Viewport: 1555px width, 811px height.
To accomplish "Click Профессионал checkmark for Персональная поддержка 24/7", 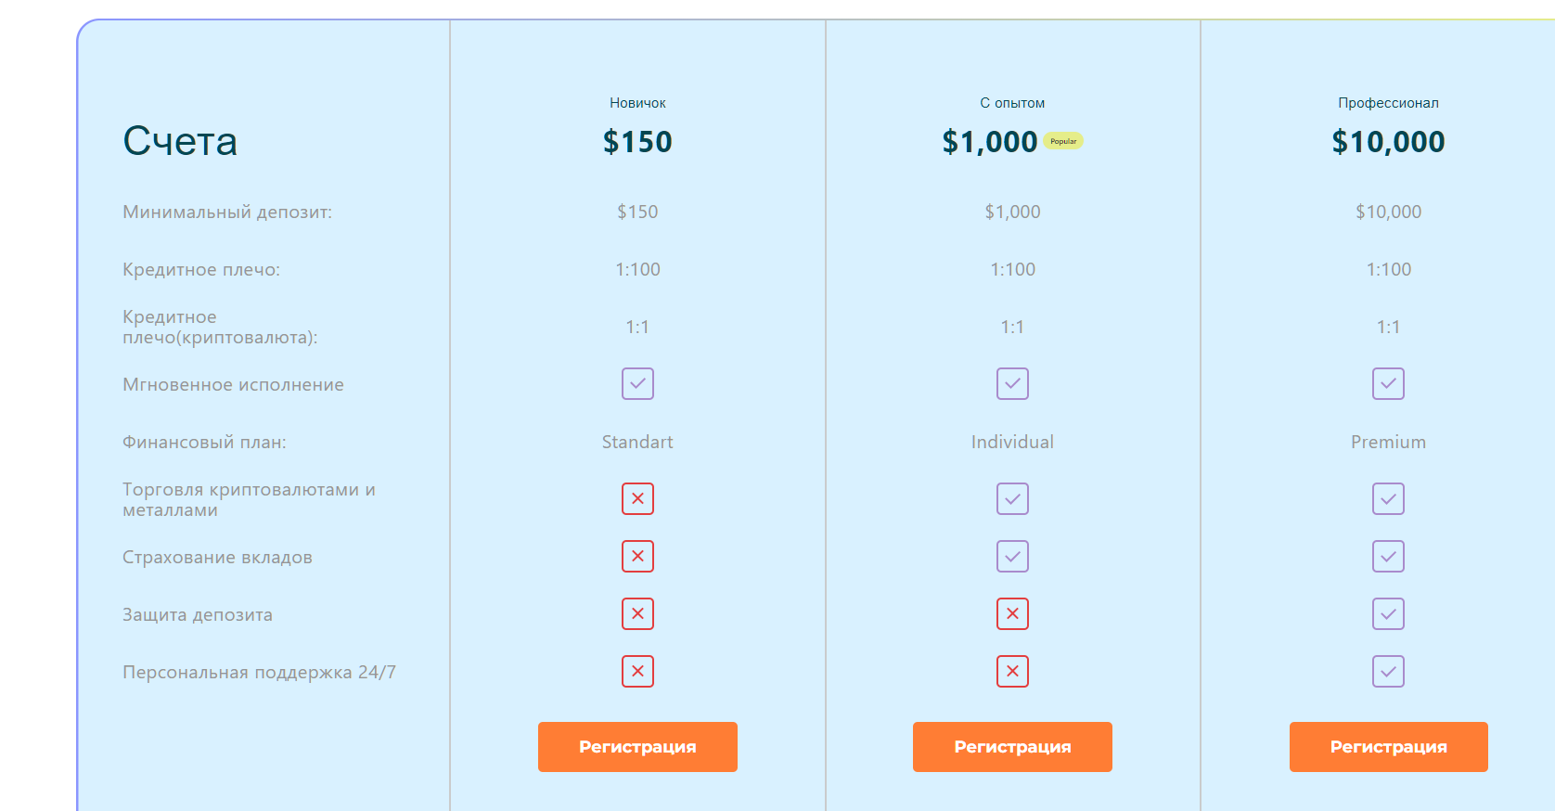I will [x=1388, y=672].
